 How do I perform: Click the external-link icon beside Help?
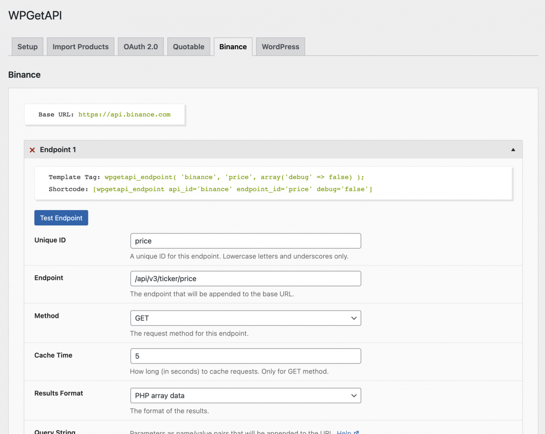[x=355, y=432]
